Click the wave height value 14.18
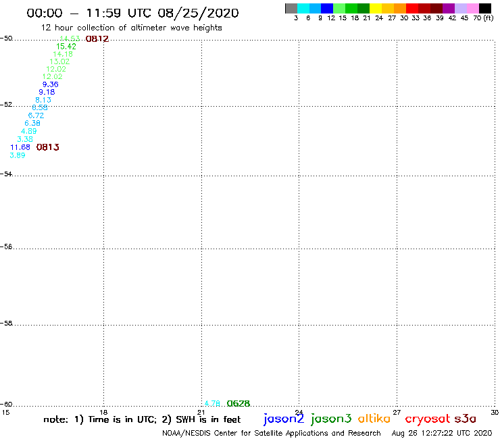This screenshot has height=439, width=500. (x=63, y=54)
